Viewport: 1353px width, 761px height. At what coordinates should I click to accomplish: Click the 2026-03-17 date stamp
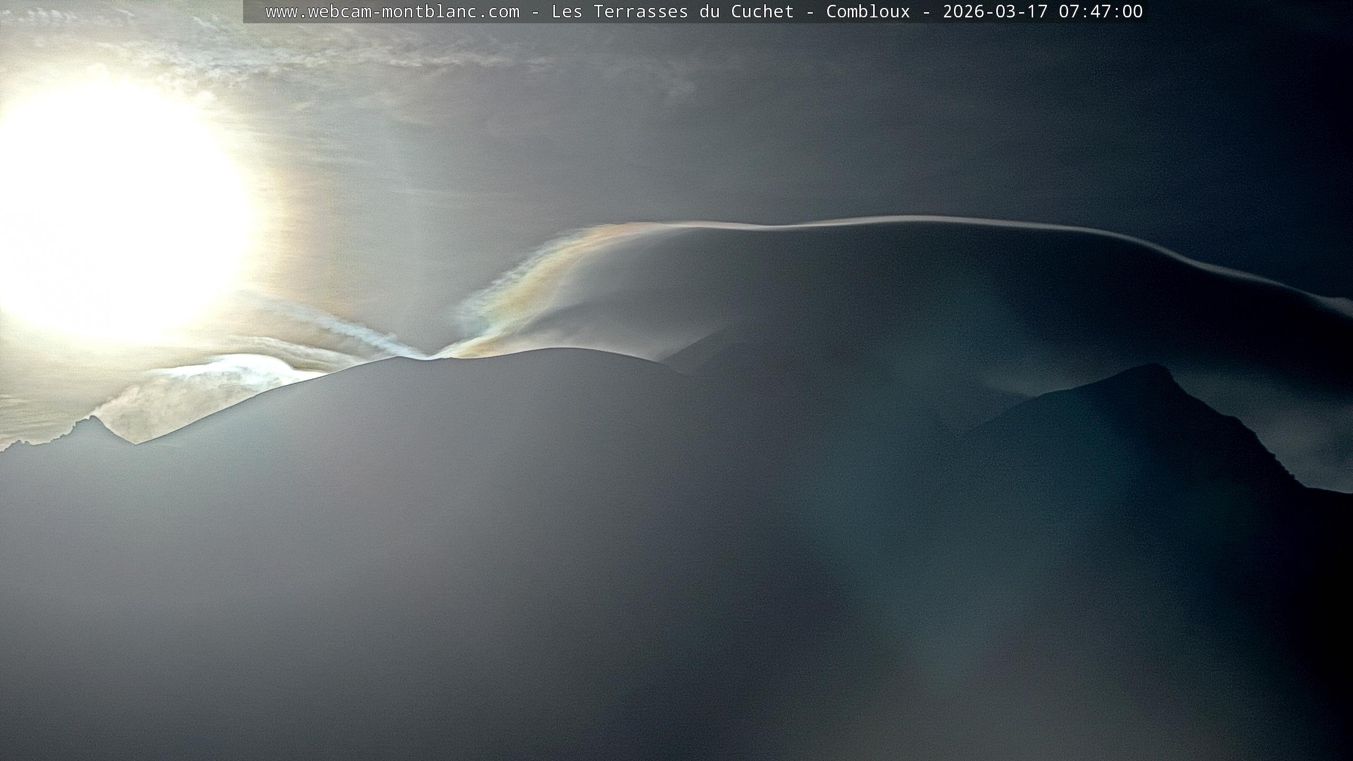(x=995, y=12)
